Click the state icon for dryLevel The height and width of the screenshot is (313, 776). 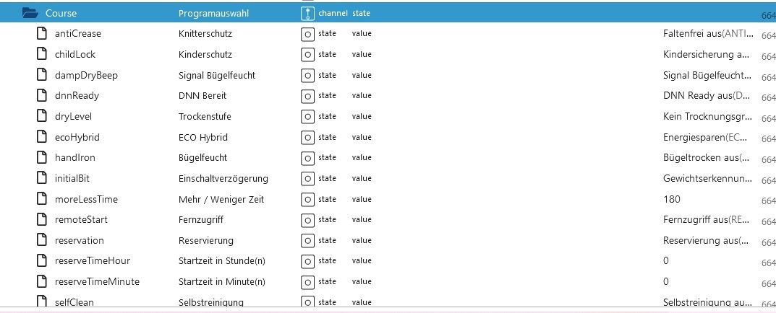tap(307, 116)
